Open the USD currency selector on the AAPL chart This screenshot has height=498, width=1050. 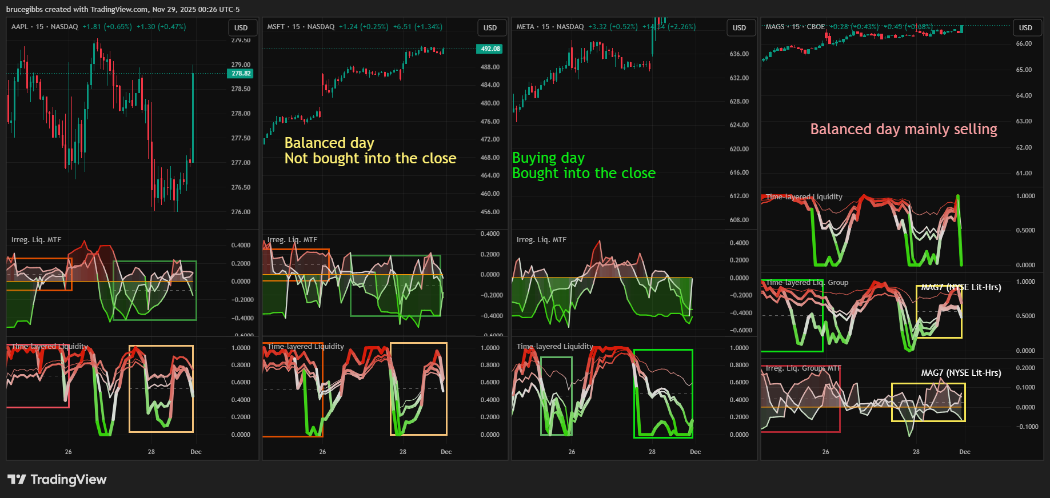(x=241, y=27)
